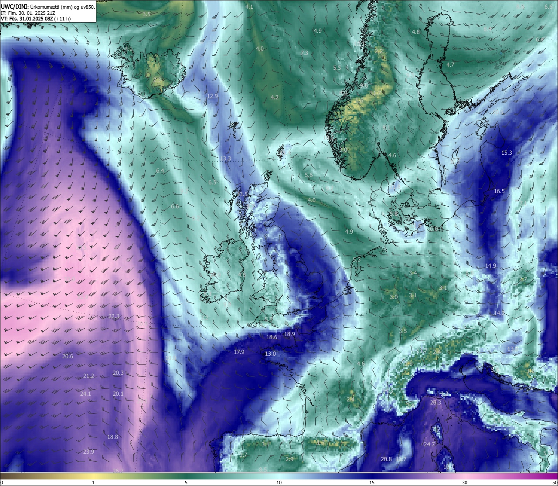The image size is (558, 486).
Task: Click the VT valid time line '31.01.2025 08Z'
Action: point(36,19)
